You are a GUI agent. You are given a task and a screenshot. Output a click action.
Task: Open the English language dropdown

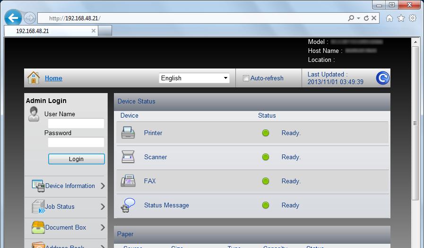click(194, 78)
